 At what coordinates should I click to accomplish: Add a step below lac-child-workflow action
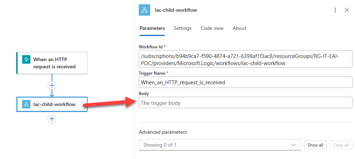(52, 119)
